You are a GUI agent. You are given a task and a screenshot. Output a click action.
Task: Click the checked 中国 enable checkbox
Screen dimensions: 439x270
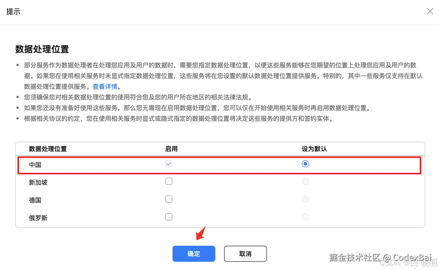[x=169, y=164]
